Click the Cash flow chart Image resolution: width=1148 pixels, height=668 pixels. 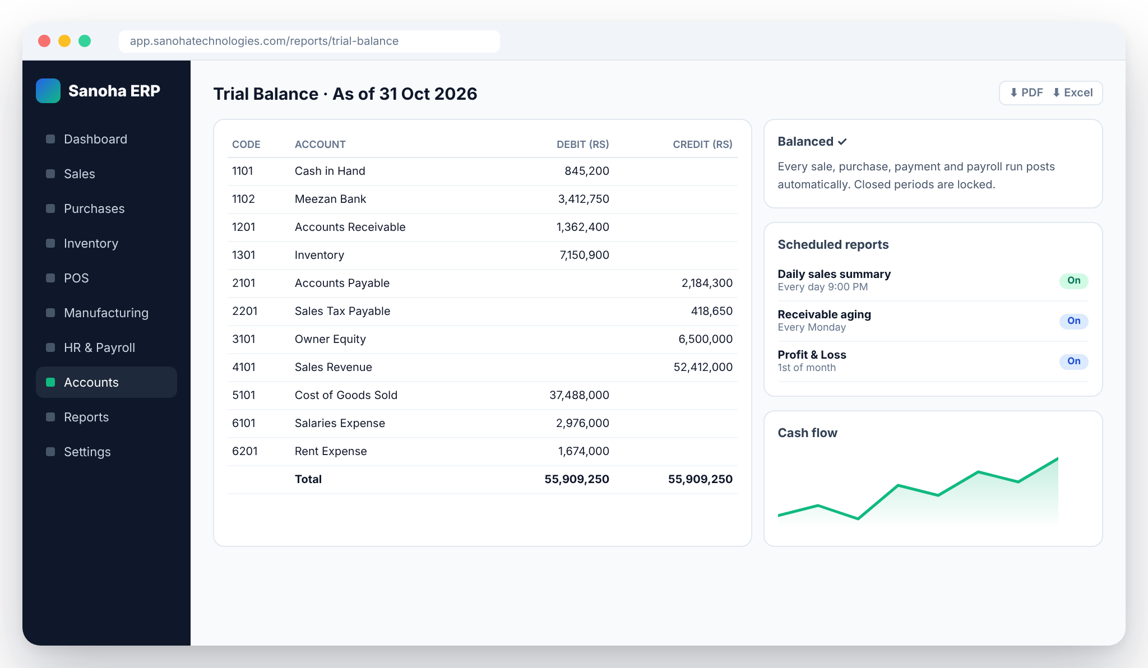click(918, 490)
